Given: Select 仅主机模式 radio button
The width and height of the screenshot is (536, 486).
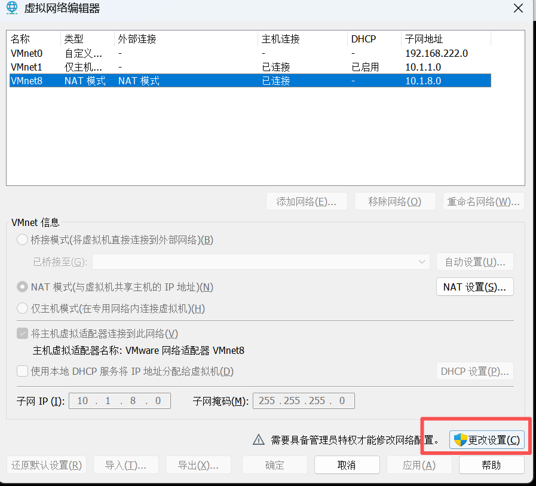Looking at the screenshot, I should (23, 308).
